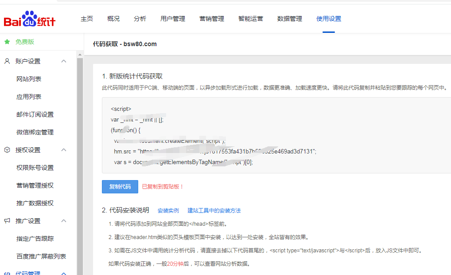Go to the 分析 tab

tap(140, 19)
